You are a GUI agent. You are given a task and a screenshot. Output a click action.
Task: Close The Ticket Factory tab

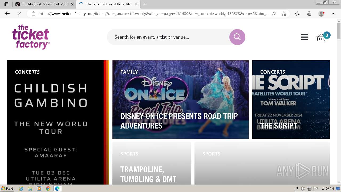(x=136, y=4)
